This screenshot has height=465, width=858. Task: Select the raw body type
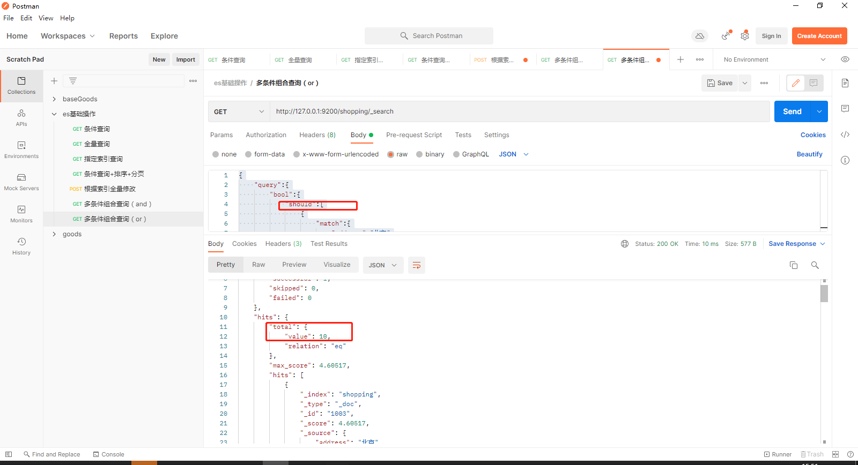click(x=390, y=154)
